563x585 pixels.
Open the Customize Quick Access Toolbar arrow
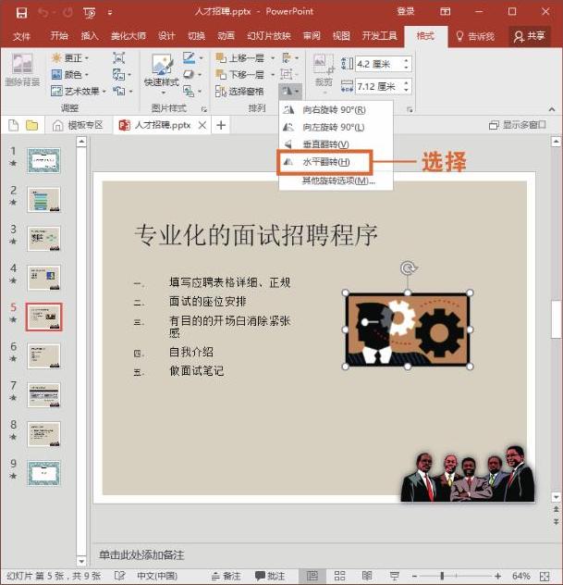point(110,13)
